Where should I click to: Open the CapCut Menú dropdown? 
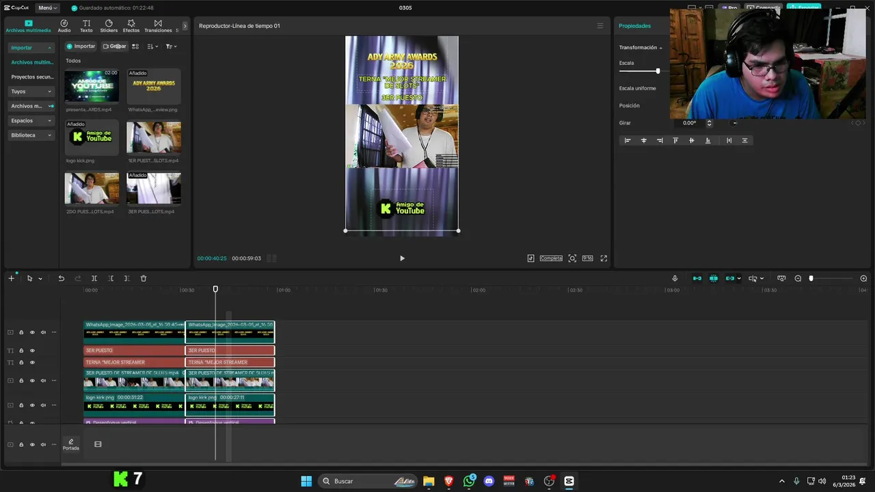[48, 8]
